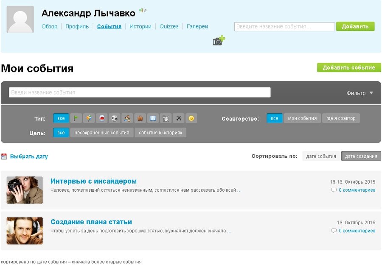This screenshot has height=265, width=382.
Task: Open comments link for Создание плана статьи
Action: [x=357, y=231]
